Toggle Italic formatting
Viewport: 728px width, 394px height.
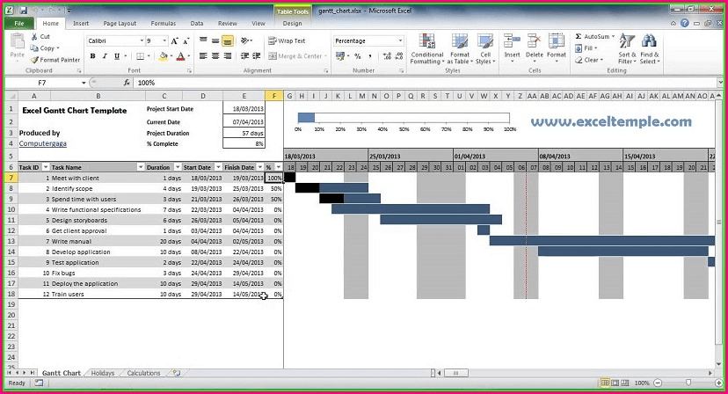(x=105, y=56)
